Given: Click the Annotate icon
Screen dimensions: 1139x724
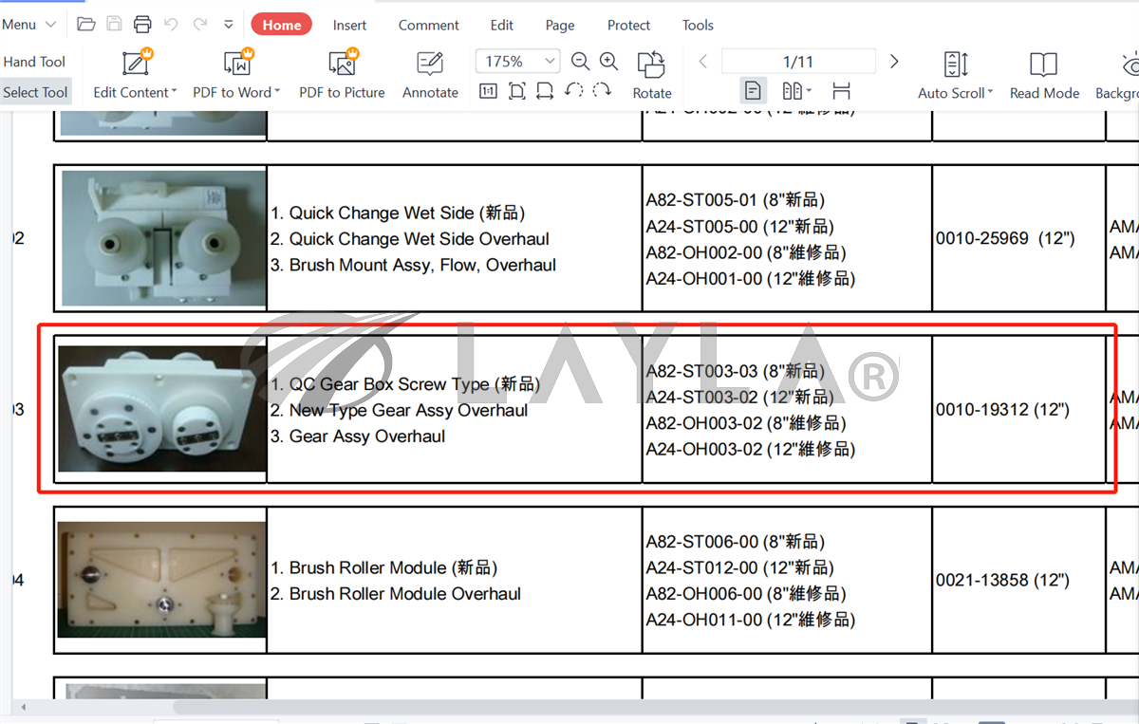Looking at the screenshot, I should (430, 64).
